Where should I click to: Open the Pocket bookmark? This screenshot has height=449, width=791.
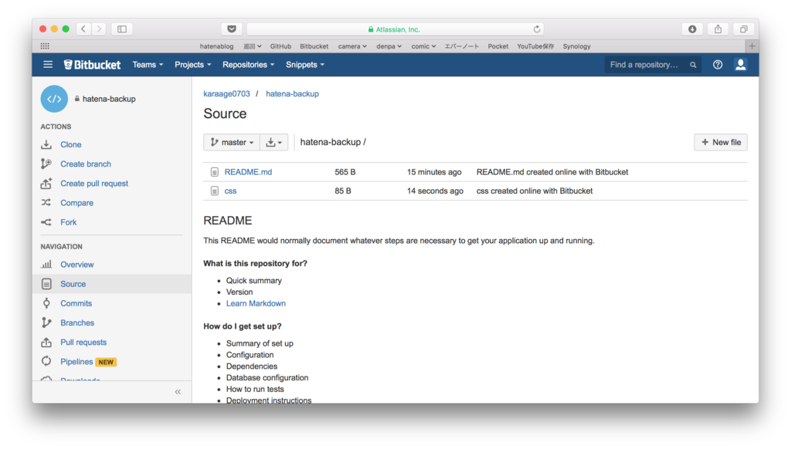click(498, 46)
